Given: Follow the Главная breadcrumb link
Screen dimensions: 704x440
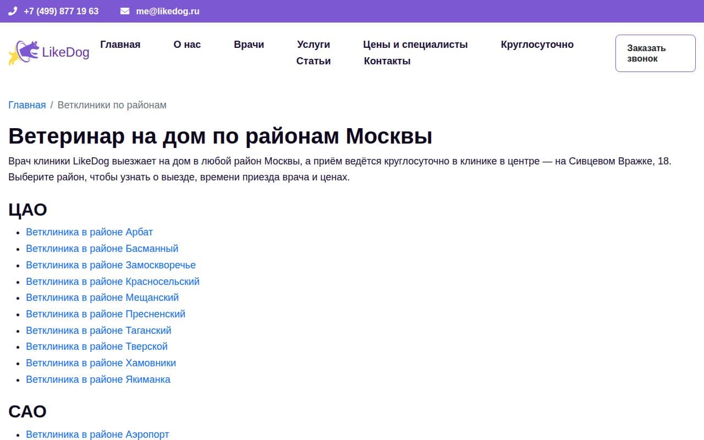Looking at the screenshot, I should pos(27,105).
